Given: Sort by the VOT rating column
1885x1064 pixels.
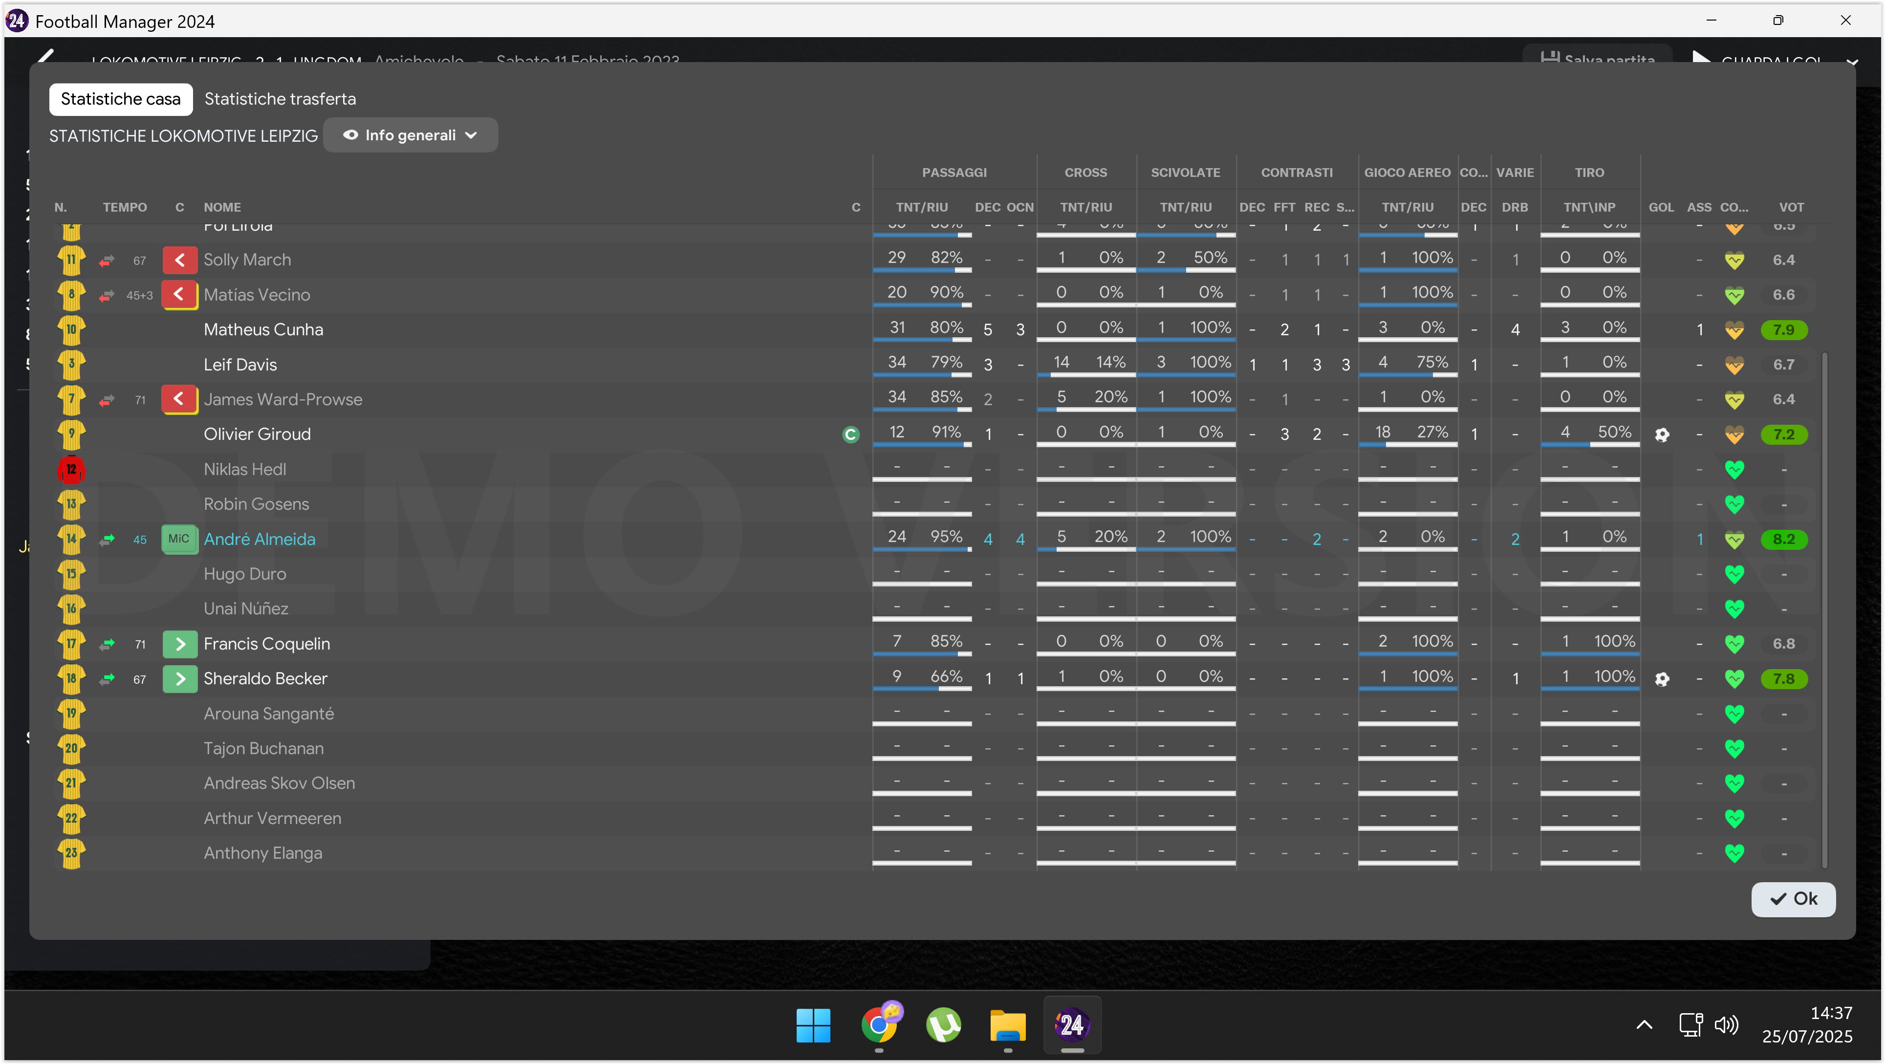Looking at the screenshot, I should [1791, 208].
